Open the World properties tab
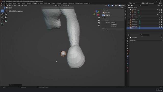The image size is (163, 92). point(128,51)
